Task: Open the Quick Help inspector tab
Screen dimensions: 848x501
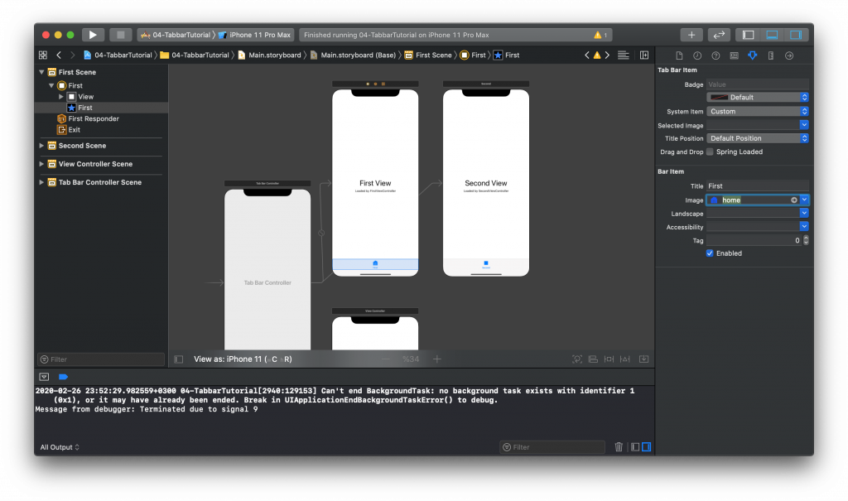Action: pos(715,55)
